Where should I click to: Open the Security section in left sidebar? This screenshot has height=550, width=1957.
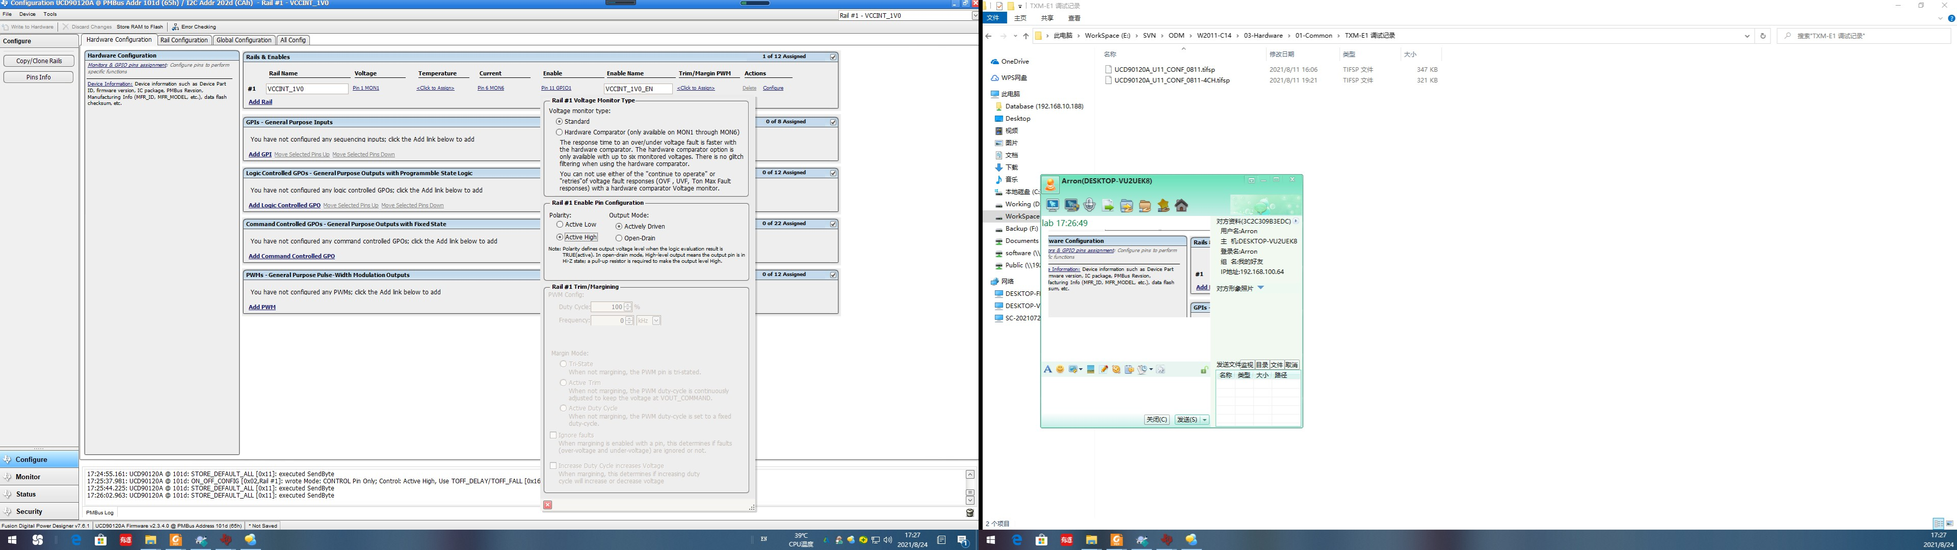[x=29, y=511]
